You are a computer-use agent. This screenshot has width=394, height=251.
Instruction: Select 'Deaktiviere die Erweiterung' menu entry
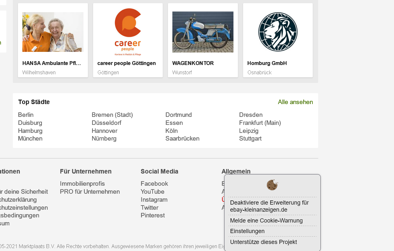[x=269, y=206]
